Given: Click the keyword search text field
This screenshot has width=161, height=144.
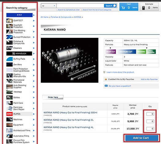Looking at the screenshot, I should point(80,6).
